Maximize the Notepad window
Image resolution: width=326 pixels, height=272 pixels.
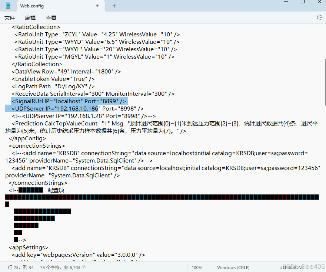[x=303, y=2]
